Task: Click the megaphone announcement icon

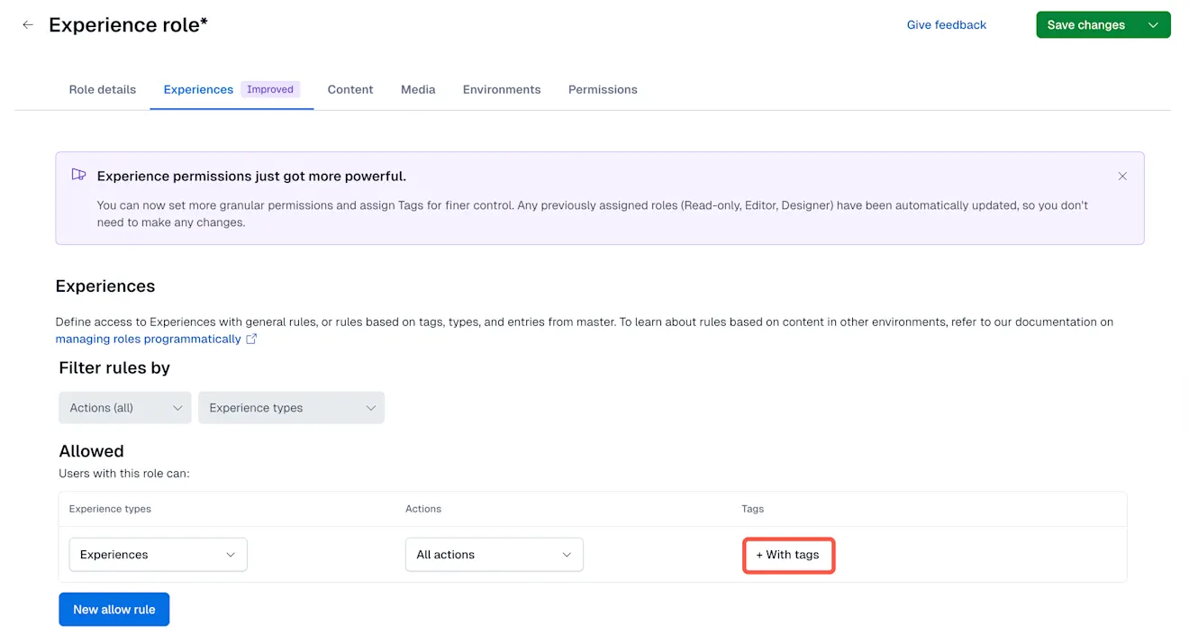Action: click(x=79, y=175)
